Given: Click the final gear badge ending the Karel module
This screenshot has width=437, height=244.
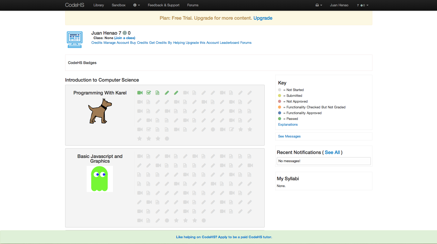Looking at the screenshot, I should 167,139.
